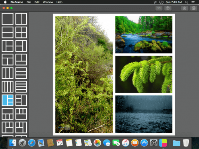Click the Sun 7:45 AM clock
This screenshot has width=199, height=149.
[x=174, y=2]
